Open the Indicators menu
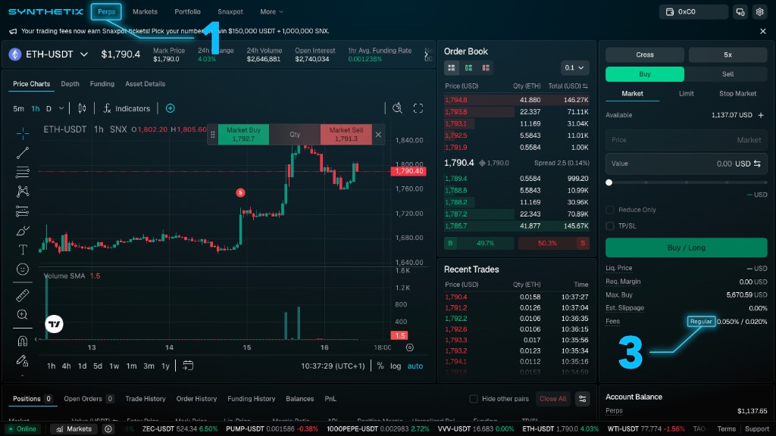The image size is (776, 436). click(x=127, y=108)
